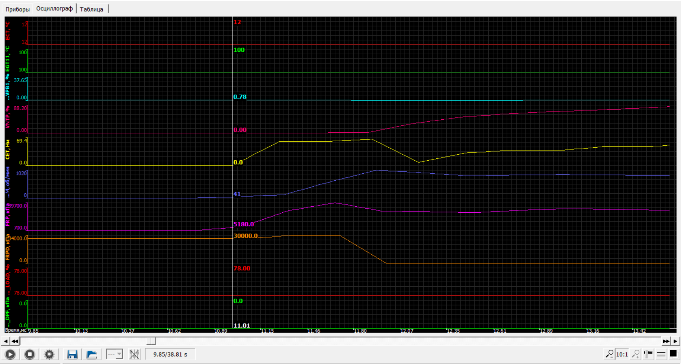The image size is (681, 364).
Task: Zoom in with the plus magnifier icon
Action: (x=636, y=354)
